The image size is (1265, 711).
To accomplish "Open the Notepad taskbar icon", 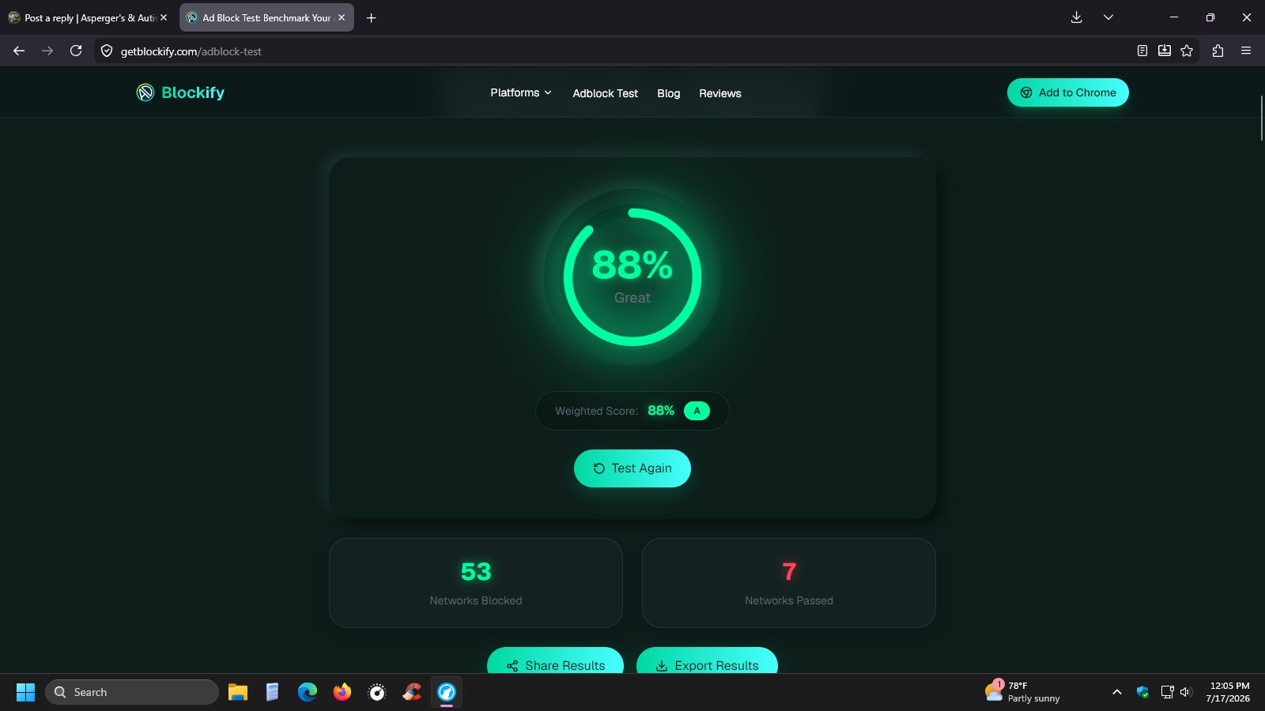I will coord(273,692).
